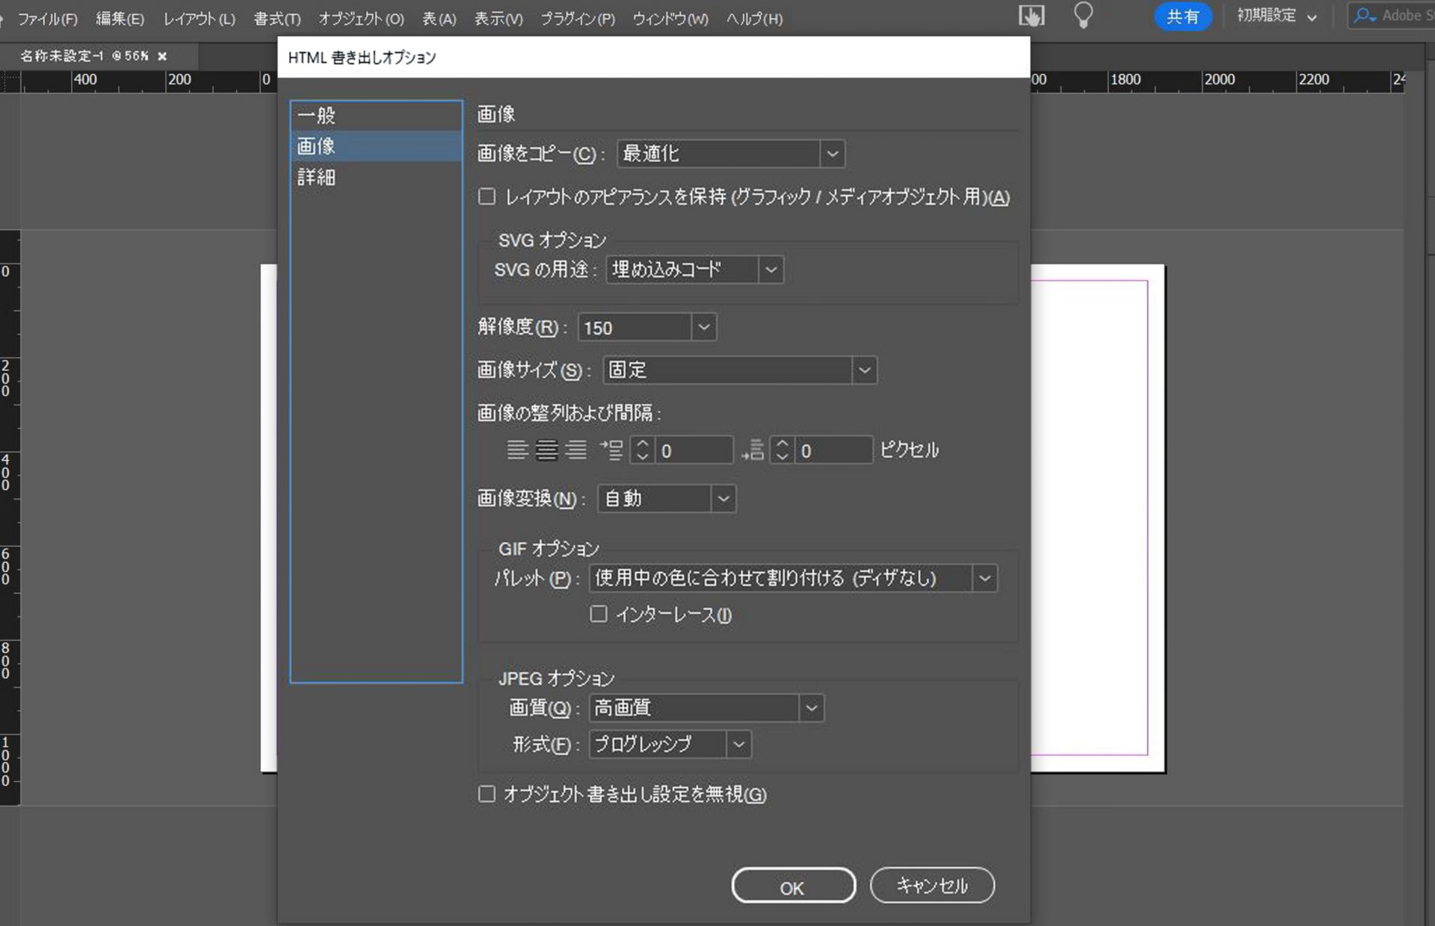
Task: Select the left image alignment icon
Action: 518,450
